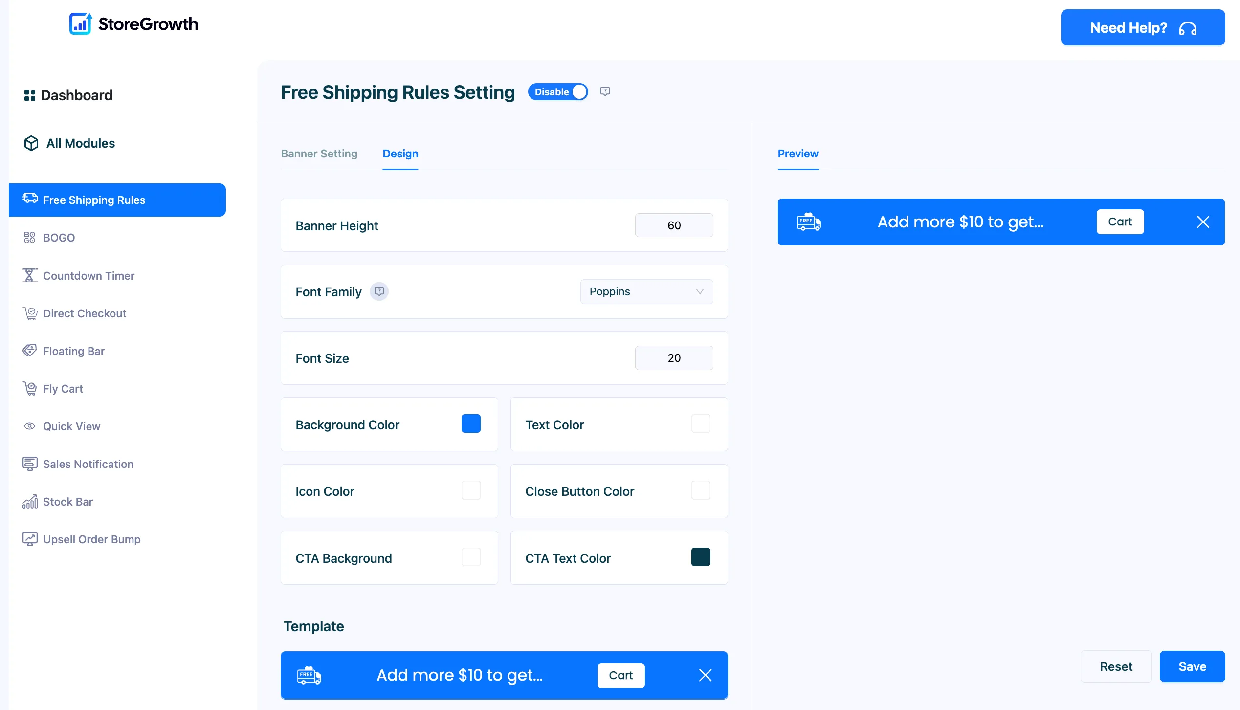Screen dimensions: 1240x710
Task: Toggle the Free Shipping Rules Disable switch
Action: (558, 92)
